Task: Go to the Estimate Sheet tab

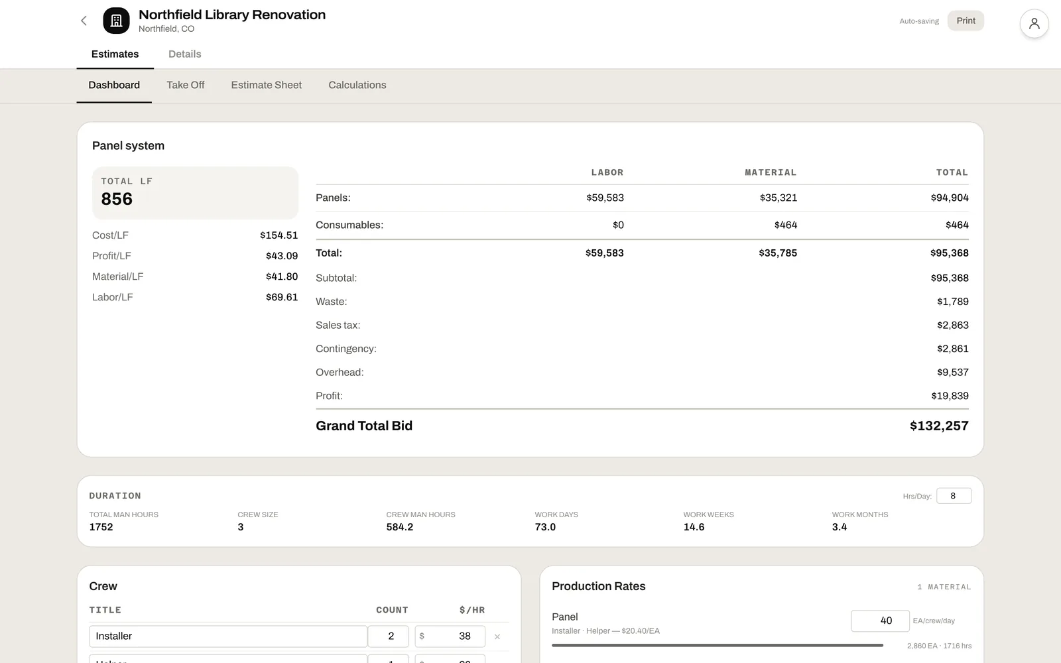Action: click(266, 85)
